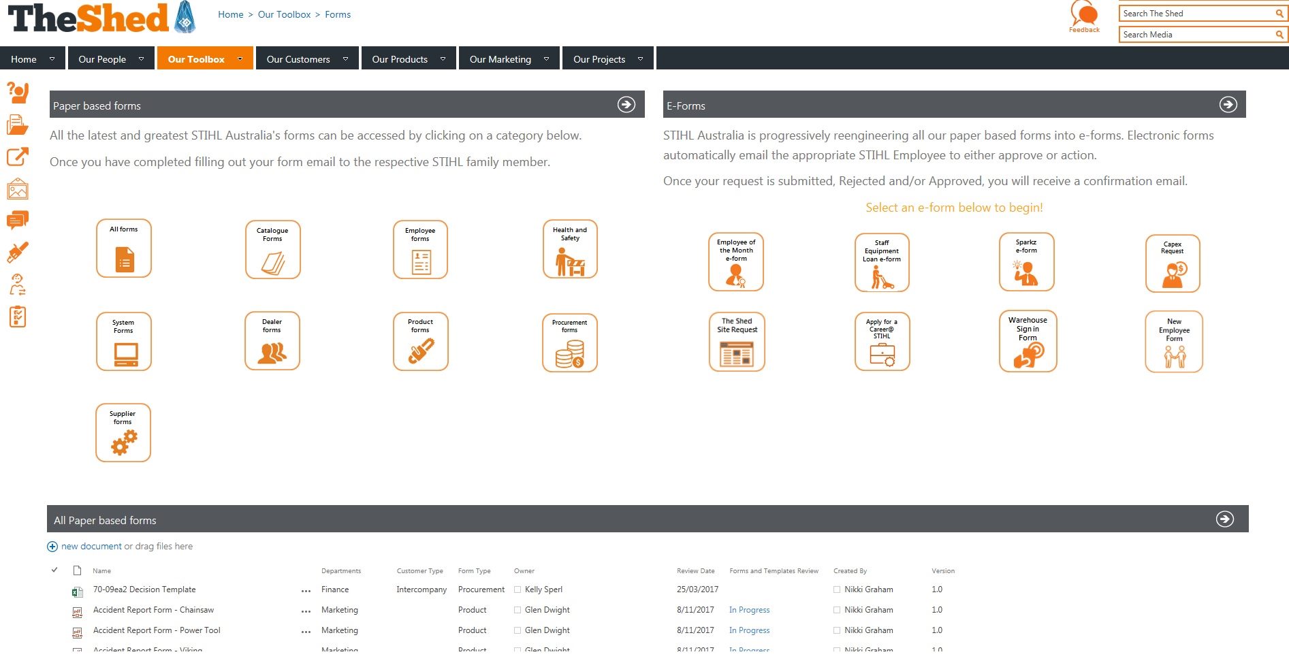Select the Our Customers menu item

298,59
